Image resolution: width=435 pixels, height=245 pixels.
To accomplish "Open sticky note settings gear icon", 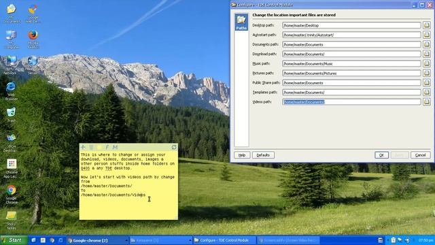I will point(174,147).
